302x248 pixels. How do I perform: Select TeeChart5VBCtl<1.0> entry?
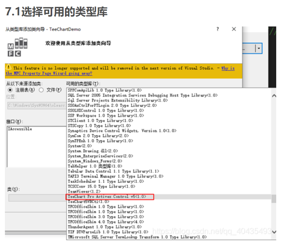click(x=88, y=202)
